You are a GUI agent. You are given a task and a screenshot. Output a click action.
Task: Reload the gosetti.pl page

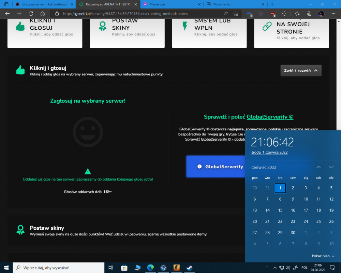pos(31,14)
